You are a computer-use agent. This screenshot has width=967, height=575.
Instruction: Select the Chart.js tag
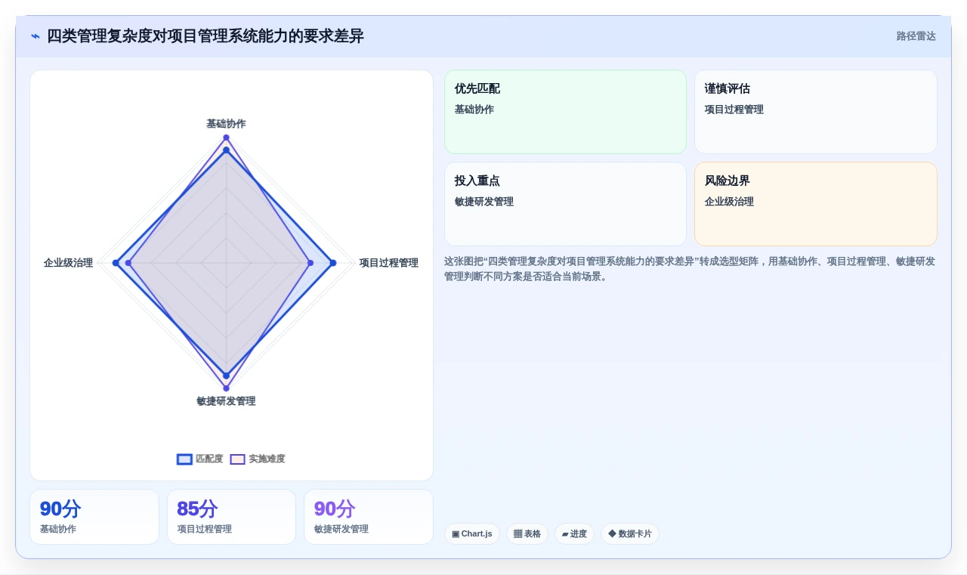point(472,533)
